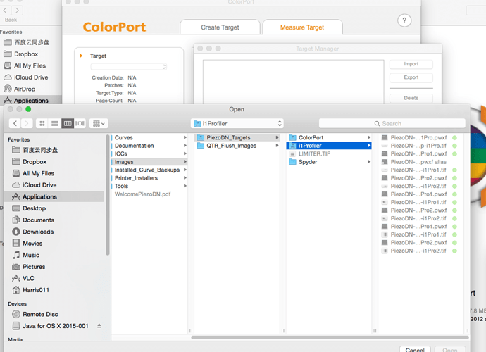This screenshot has height=352, width=486.
Task: Click the ColorPort help question mark icon
Action: (404, 21)
